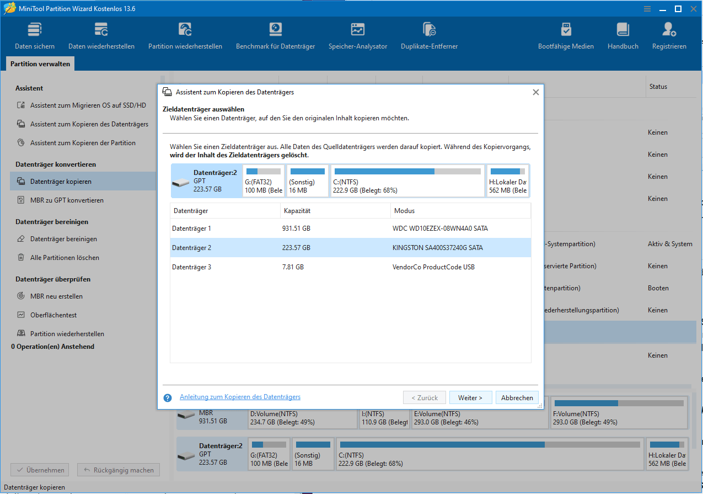
Task: Open sidebar Assistent zum Kopieren des Datenträgers
Action: (x=89, y=124)
